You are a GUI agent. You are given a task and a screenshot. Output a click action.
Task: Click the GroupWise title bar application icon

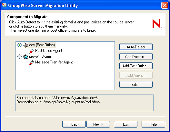(4, 5)
